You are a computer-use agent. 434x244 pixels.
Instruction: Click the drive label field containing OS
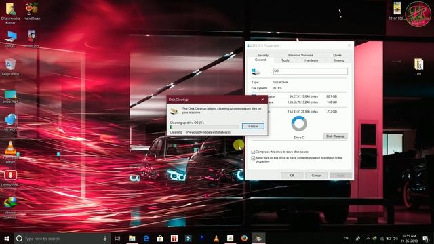311,71
